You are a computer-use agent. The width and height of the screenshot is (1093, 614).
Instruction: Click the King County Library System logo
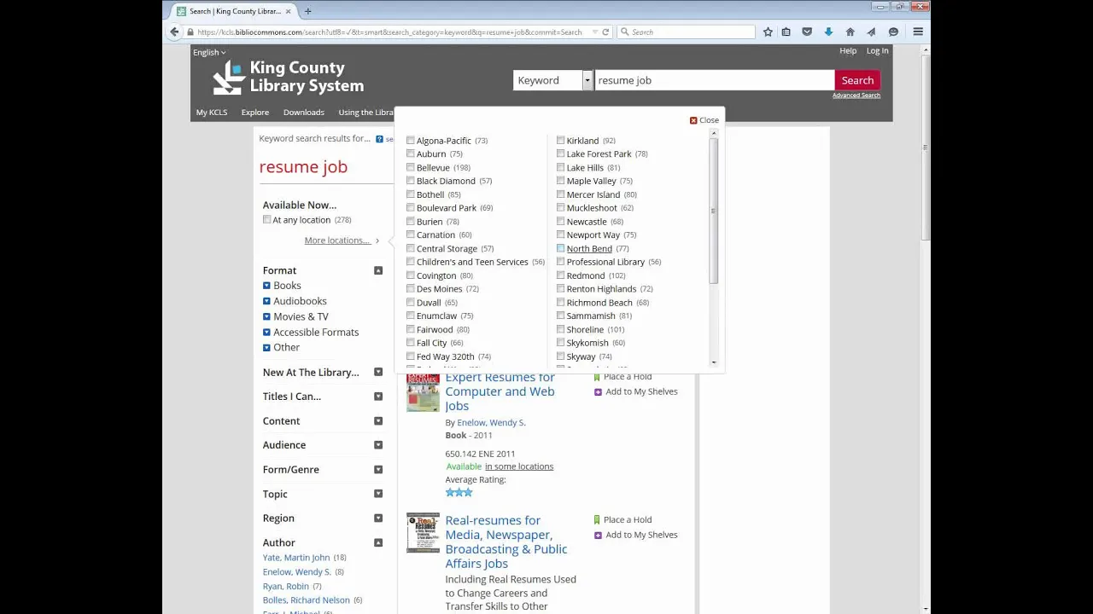289,77
